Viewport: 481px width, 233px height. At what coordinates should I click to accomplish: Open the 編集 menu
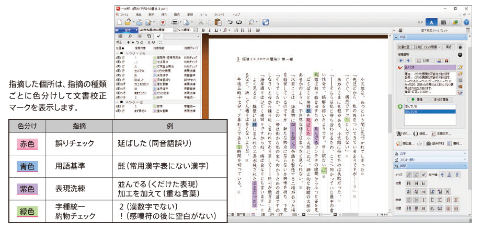pos(139,15)
